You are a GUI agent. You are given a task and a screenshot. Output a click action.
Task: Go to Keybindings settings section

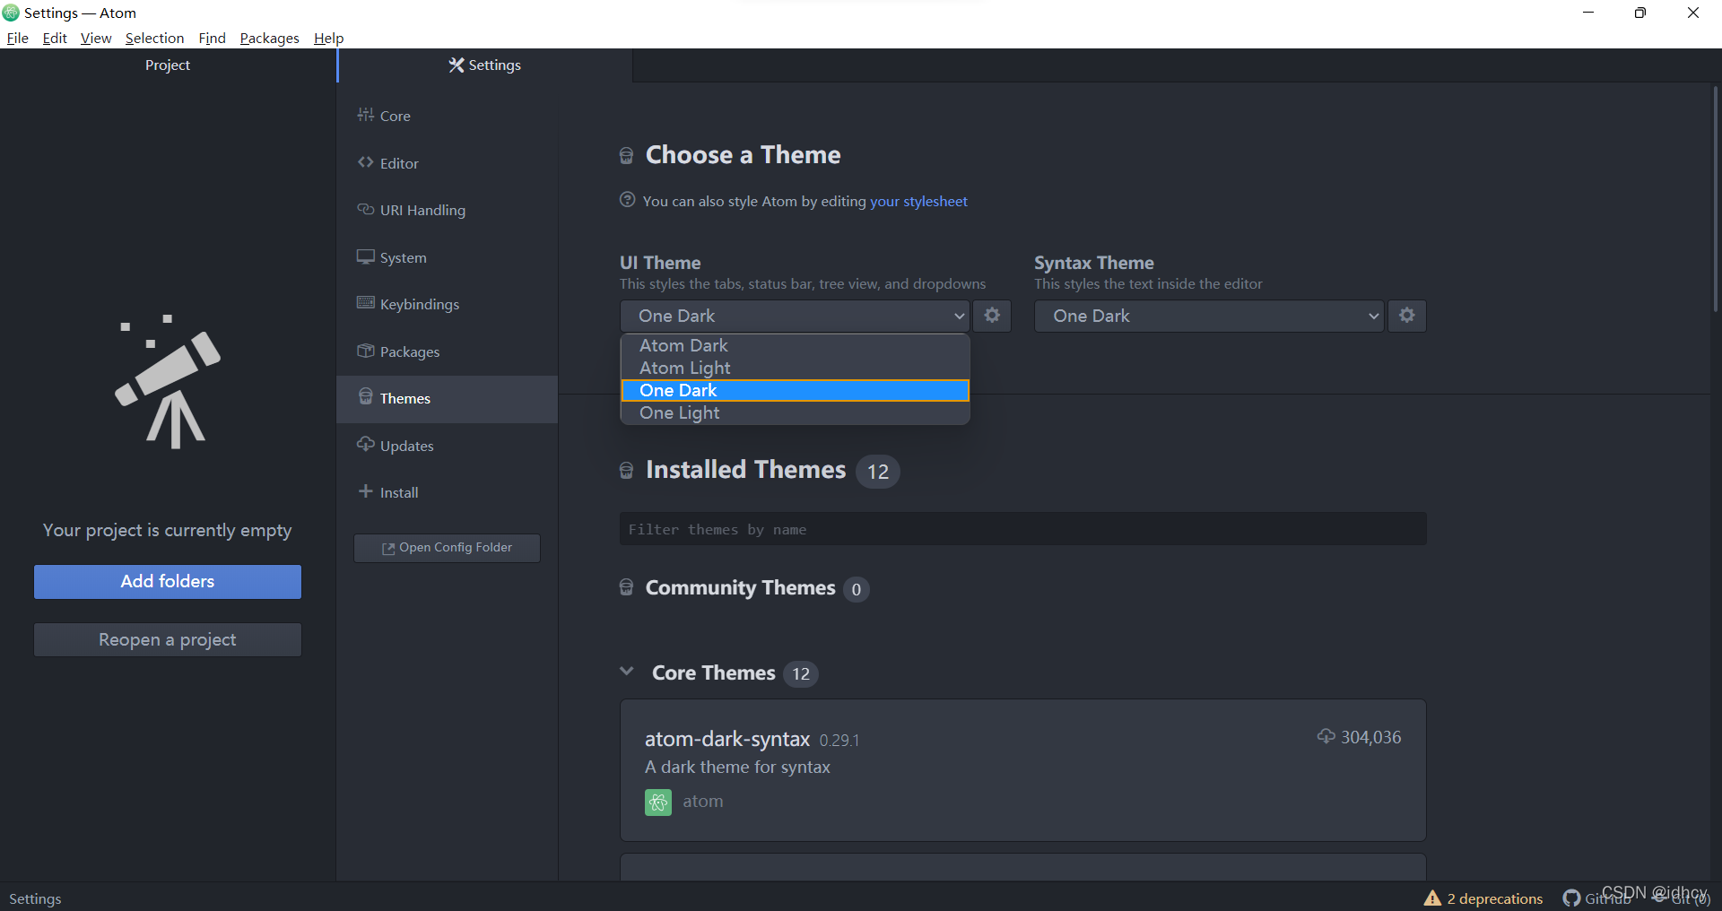(x=447, y=304)
